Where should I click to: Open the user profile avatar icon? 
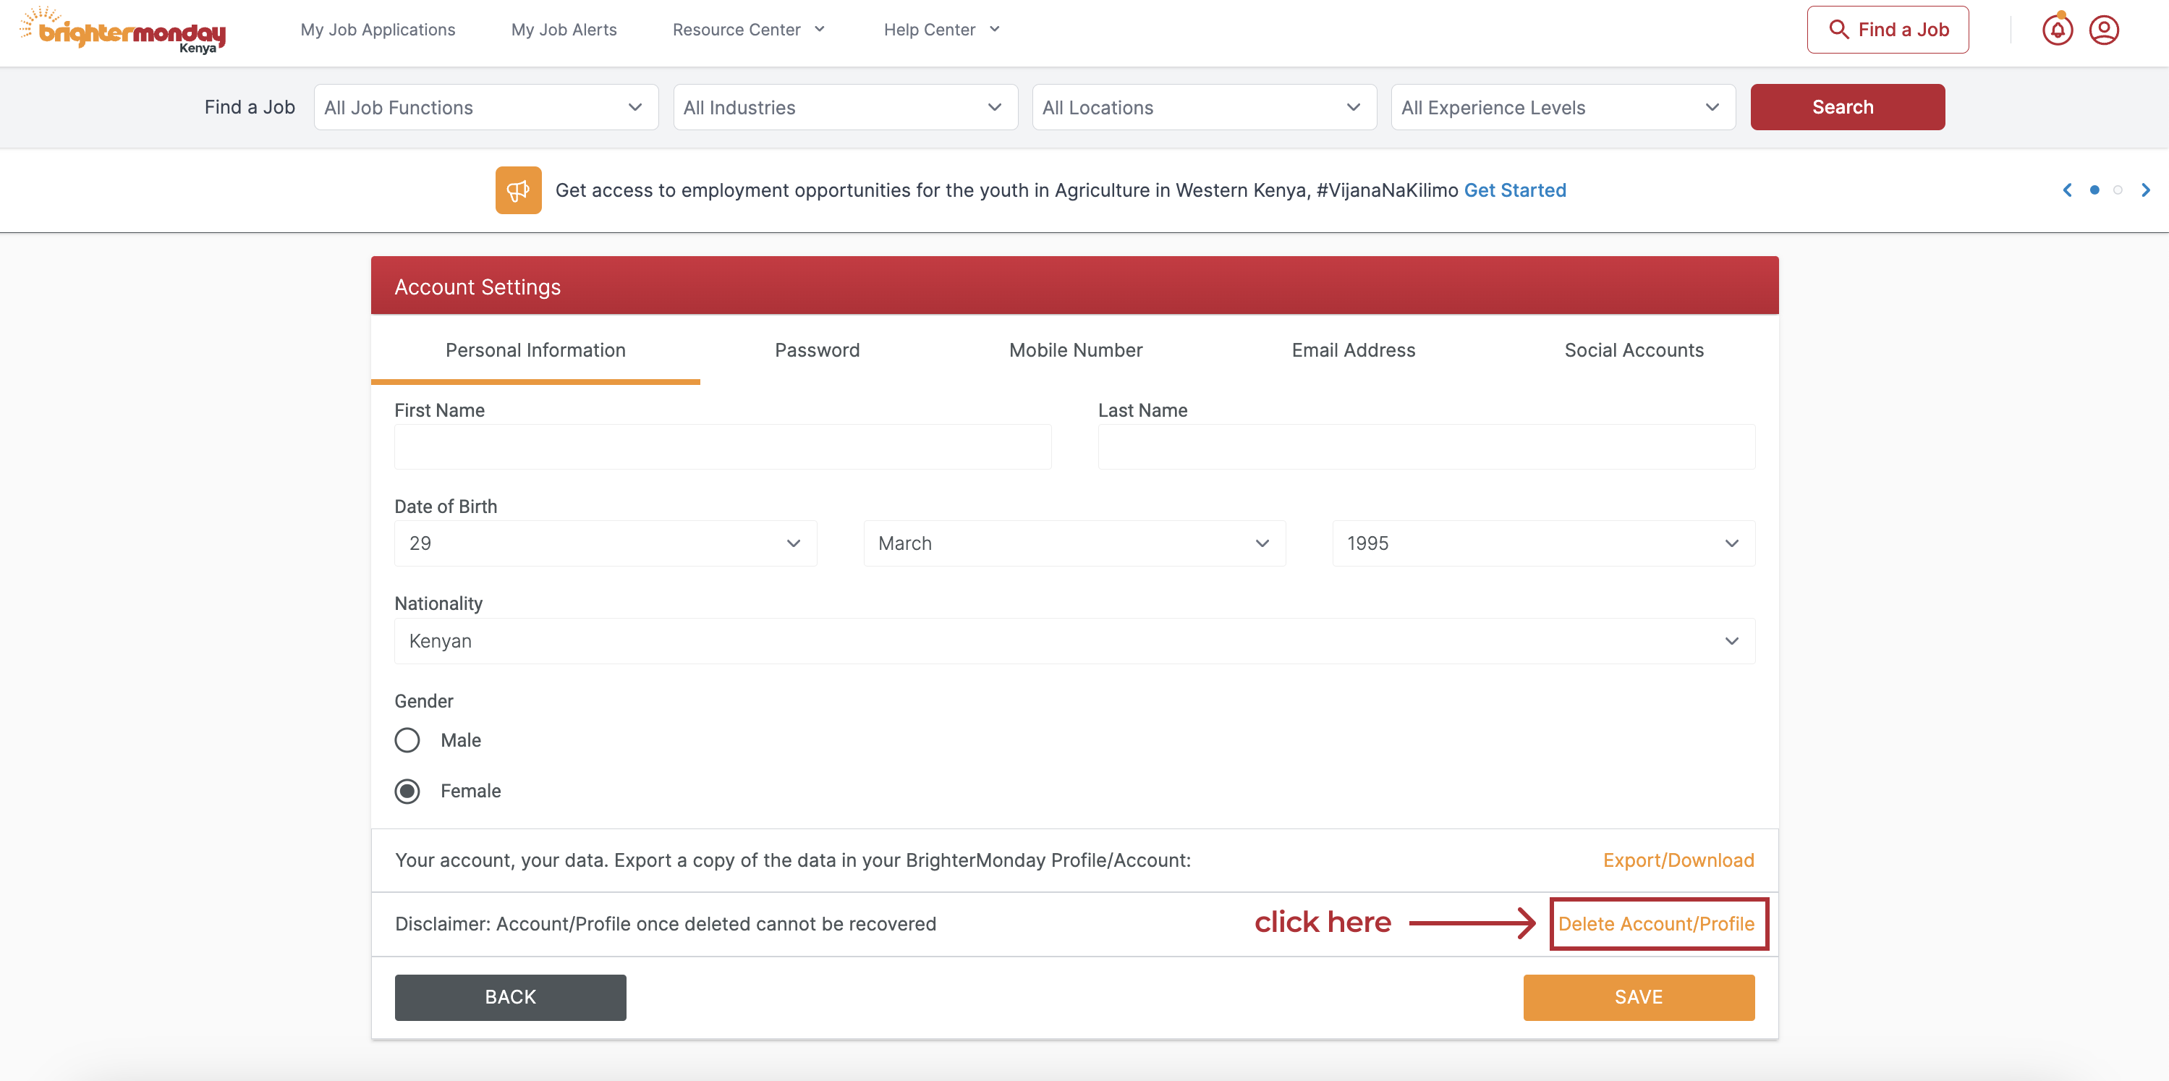[x=2103, y=30]
